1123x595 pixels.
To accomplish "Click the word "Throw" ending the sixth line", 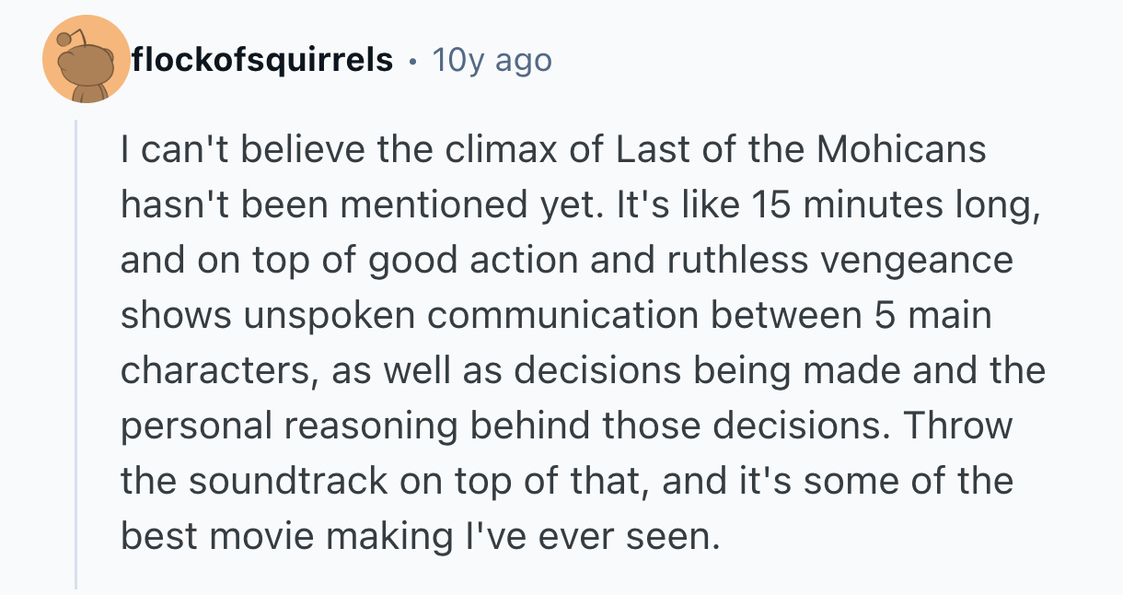I will (x=962, y=426).
